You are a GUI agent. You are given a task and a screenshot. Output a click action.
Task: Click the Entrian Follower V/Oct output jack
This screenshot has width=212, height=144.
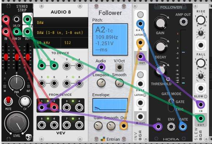point(119,67)
